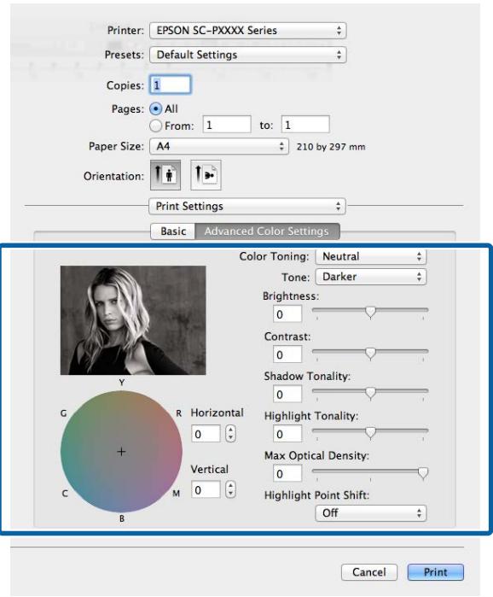
Task: Click the center of the color wheel
Action: tap(121, 452)
